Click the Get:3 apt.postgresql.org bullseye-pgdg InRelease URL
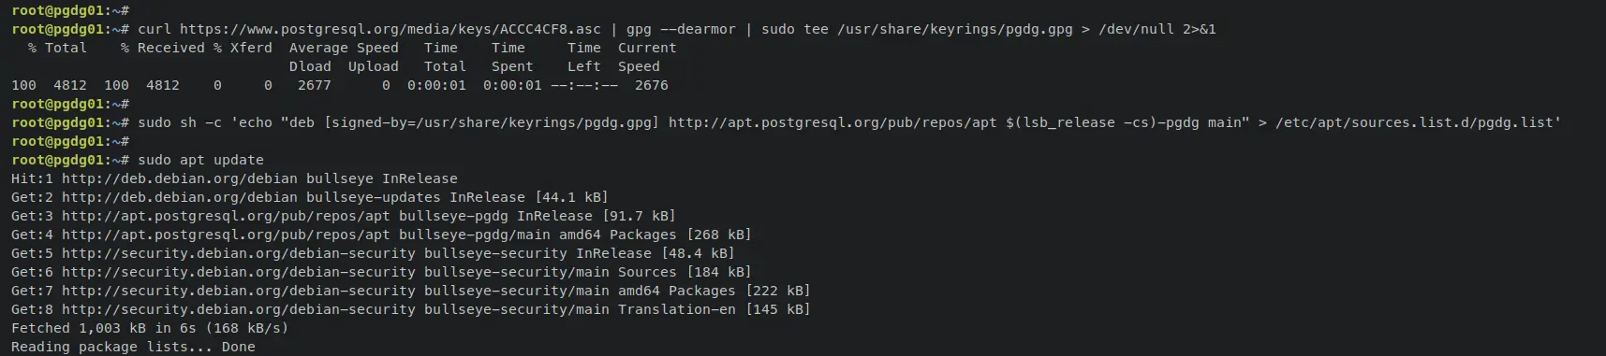This screenshot has height=356, width=1606. click(x=226, y=216)
